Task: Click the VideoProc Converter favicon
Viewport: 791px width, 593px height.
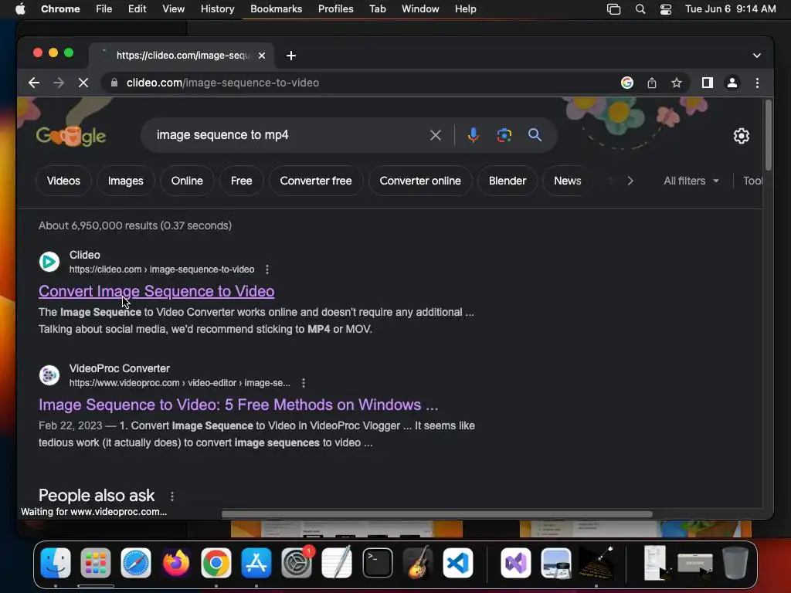Action: [x=49, y=375]
